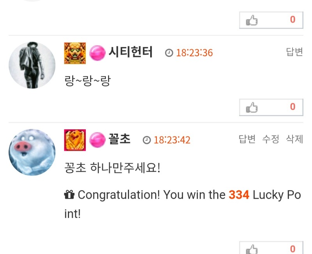312x254 pixels.
Task: Click pink ball icon beside 꼴초
Action: 97,140
